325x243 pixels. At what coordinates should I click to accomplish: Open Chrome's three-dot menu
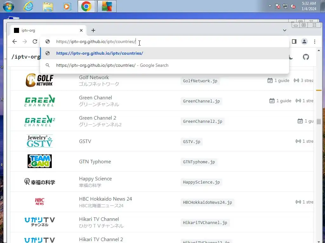(x=315, y=41)
